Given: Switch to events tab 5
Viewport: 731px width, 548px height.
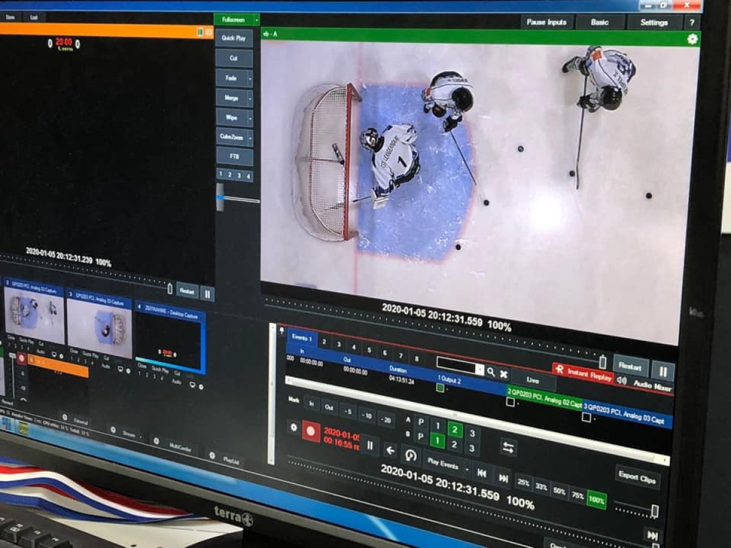Looking at the screenshot, I should pyautogui.click(x=369, y=350).
